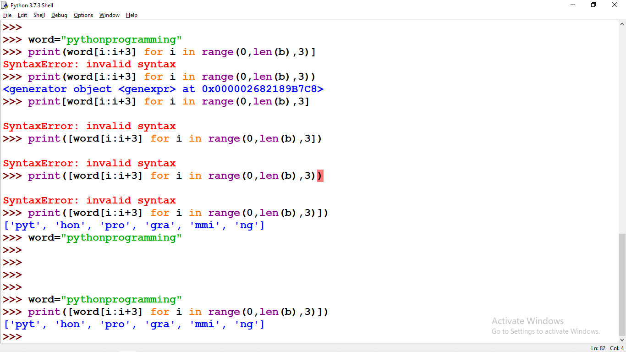Open the Window menu
Screen dimensions: 626x352
(x=109, y=15)
